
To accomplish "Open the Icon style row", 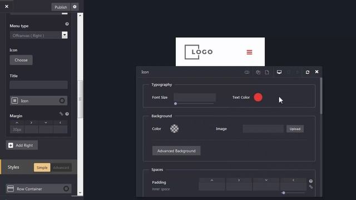I will coord(38,101).
